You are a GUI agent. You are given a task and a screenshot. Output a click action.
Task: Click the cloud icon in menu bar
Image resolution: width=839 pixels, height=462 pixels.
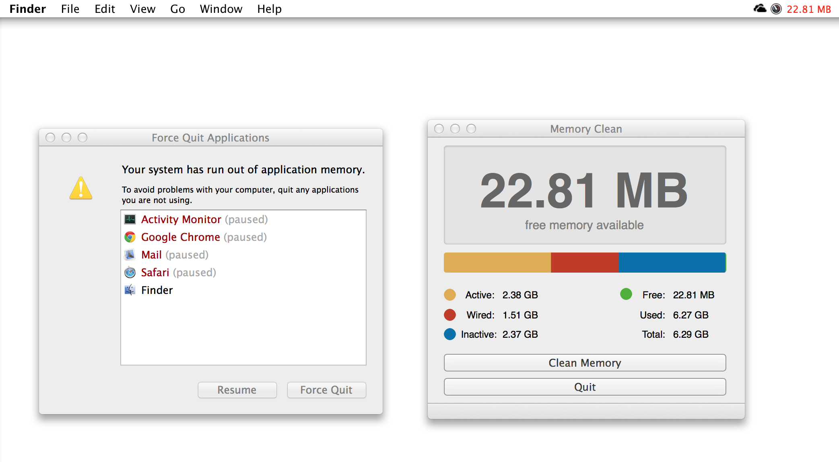(x=759, y=9)
